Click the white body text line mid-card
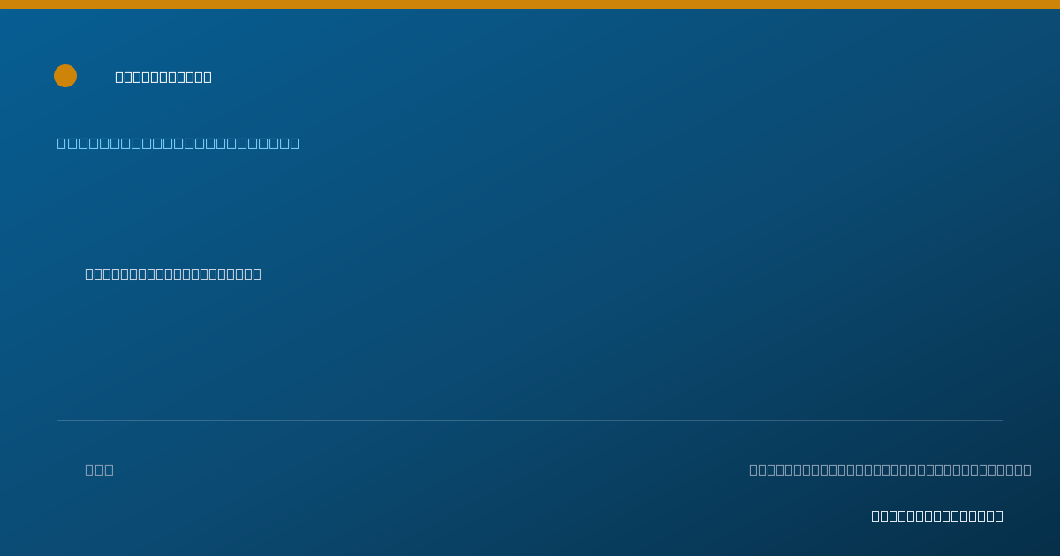The image size is (1060, 556). pyautogui.click(x=173, y=274)
